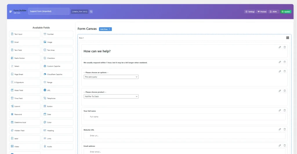Add the Cloudflare Captcha field

58,74
